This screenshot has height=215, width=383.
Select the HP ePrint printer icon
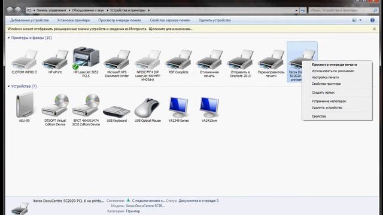[x=55, y=60]
